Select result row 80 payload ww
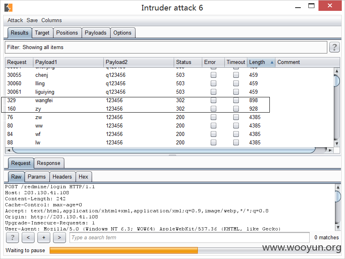This screenshot has width=345, height=259. click(x=169, y=125)
